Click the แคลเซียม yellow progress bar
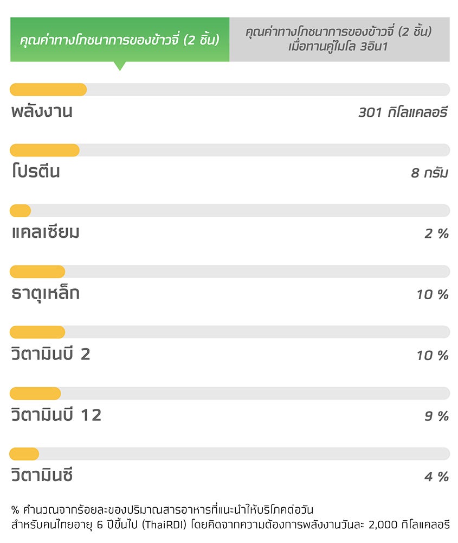 coord(21,211)
